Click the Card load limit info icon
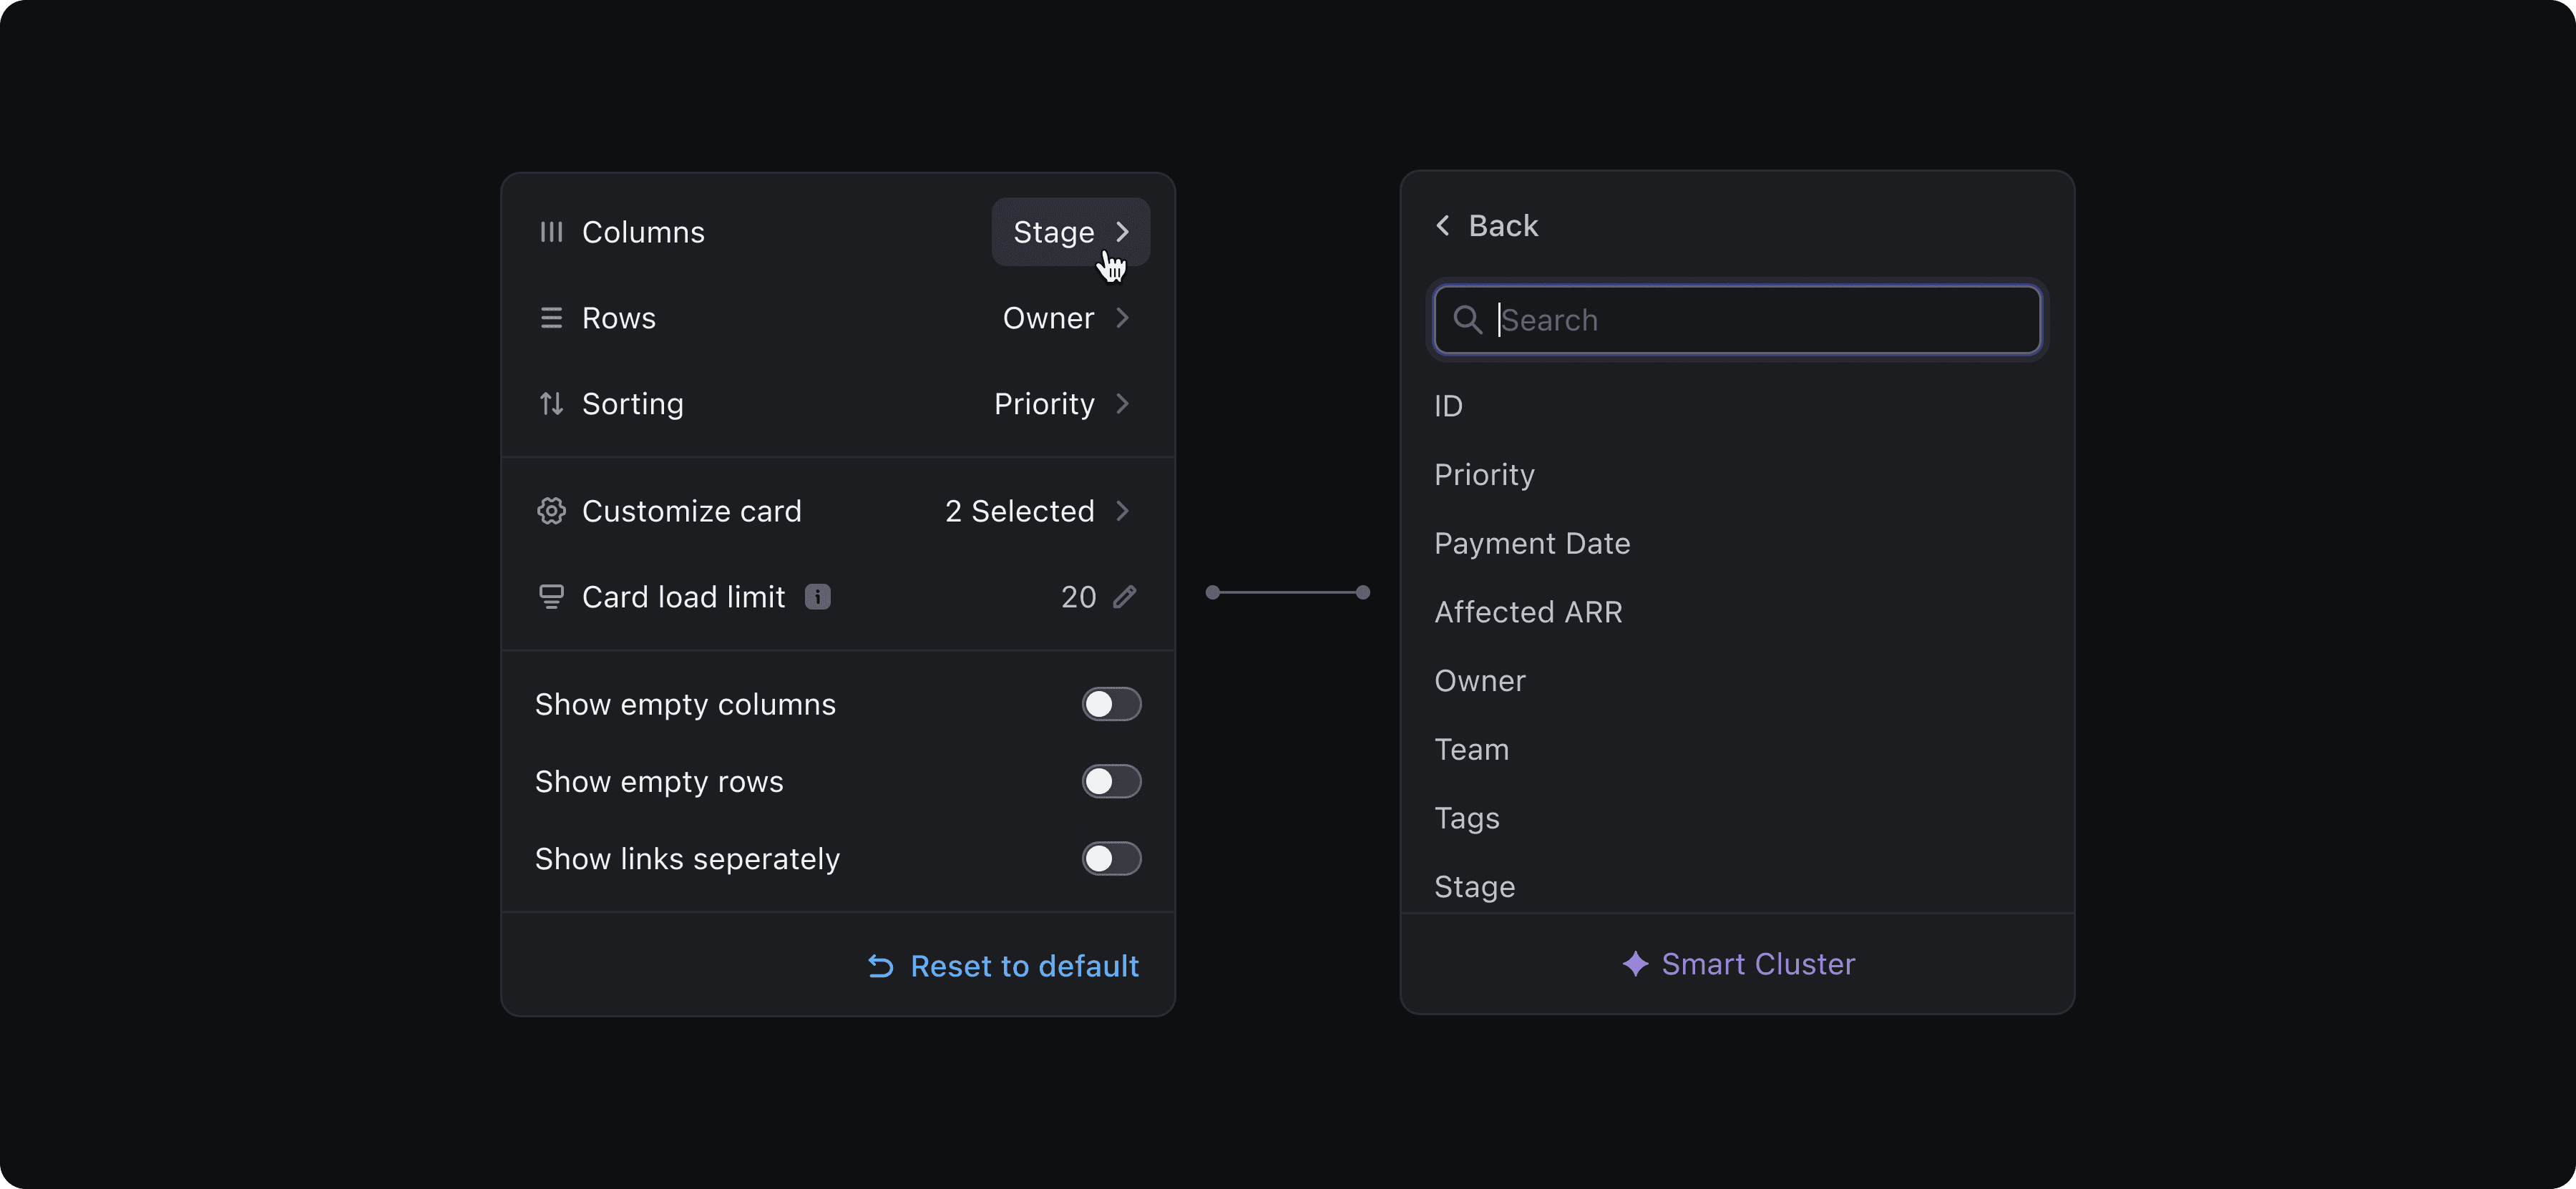The width and height of the screenshot is (2576, 1189). [x=817, y=597]
